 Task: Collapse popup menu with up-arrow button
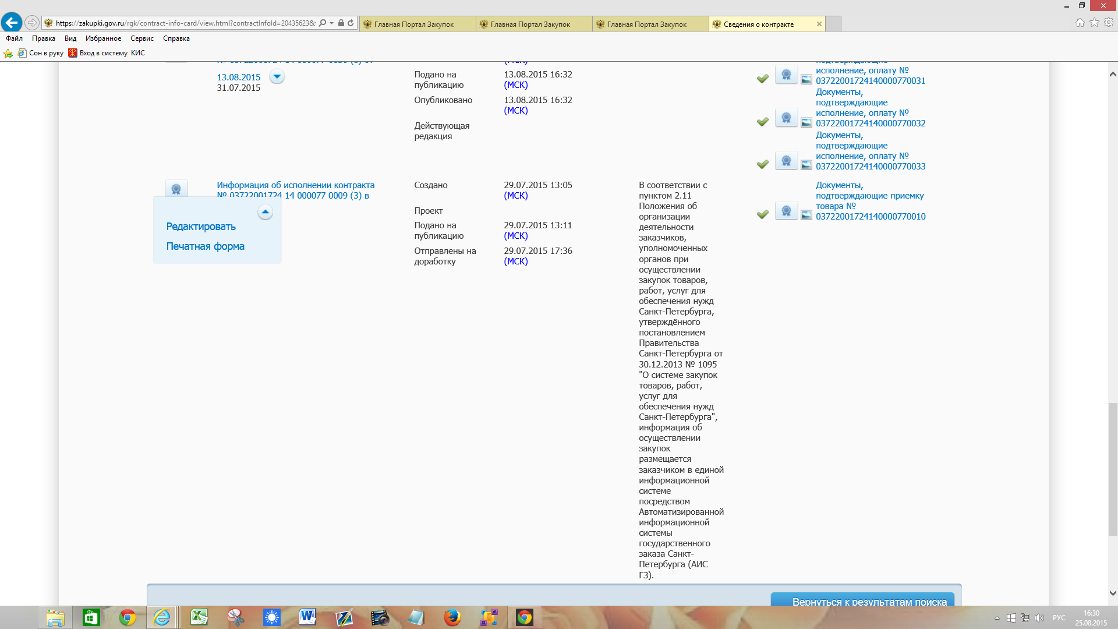pyautogui.click(x=265, y=212)
